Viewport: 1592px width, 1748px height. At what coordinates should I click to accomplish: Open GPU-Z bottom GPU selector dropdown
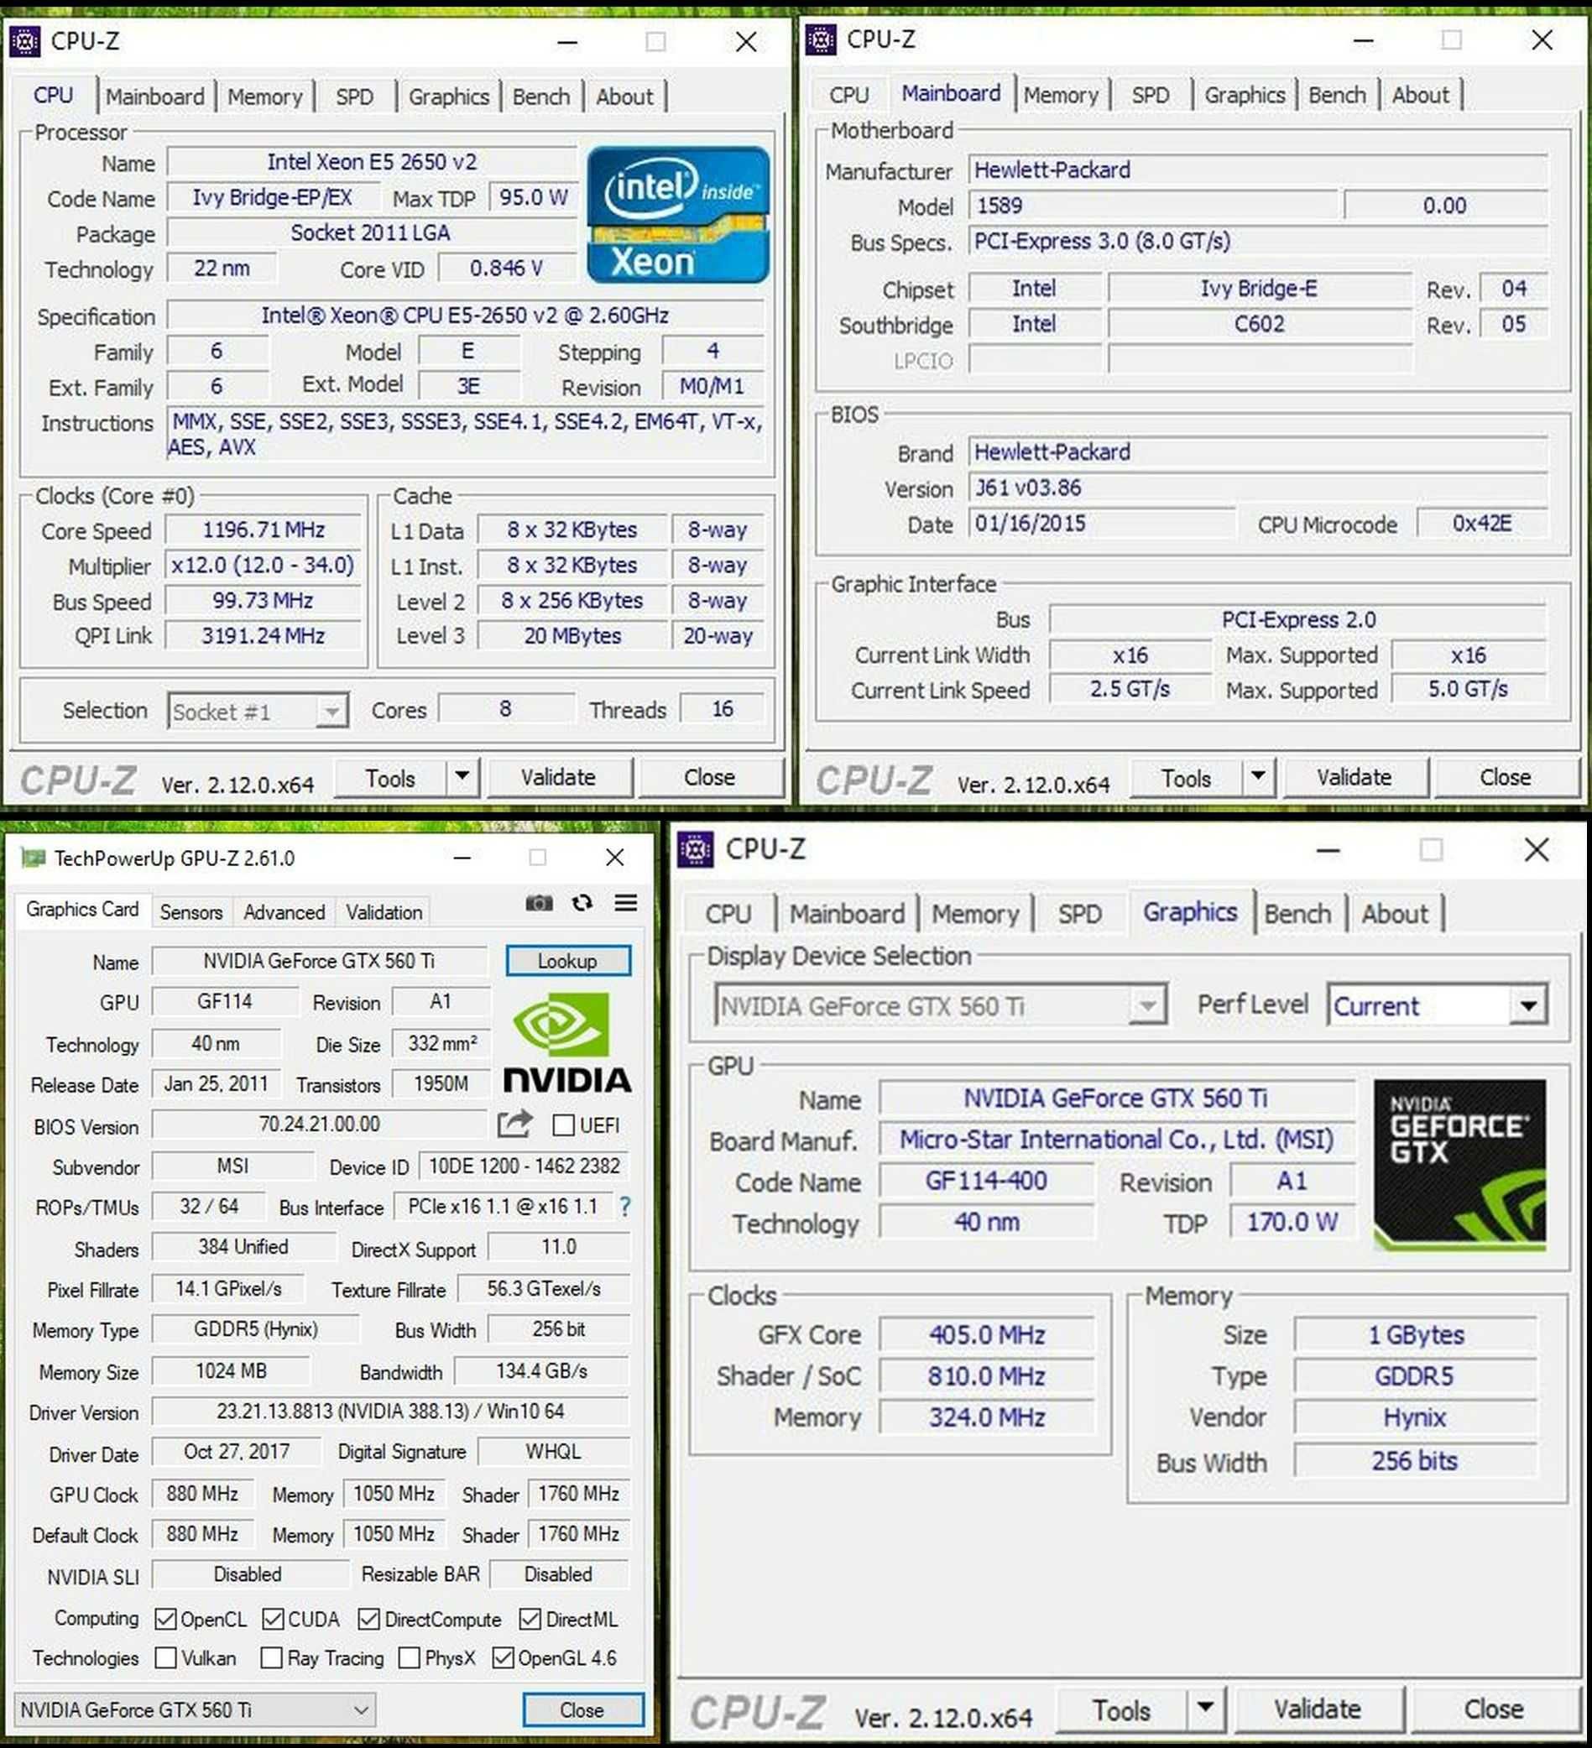click(195, 1709)
